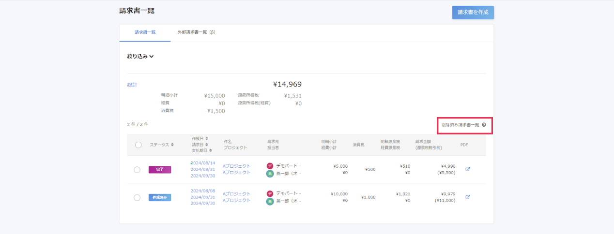Viewport: 614px width, 234px height.
Task: Select the 完了 invoice row checkbox
Action: click(137, 170)
